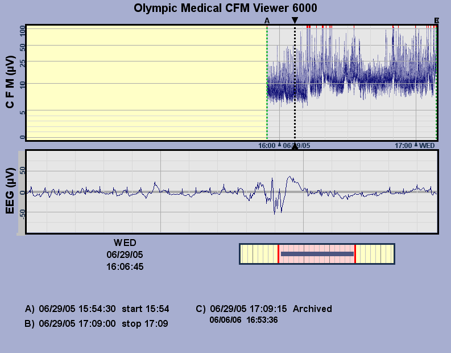451x353 pixels.
Task: Click event B entry stop 17:09
Action: click(96, 323)
